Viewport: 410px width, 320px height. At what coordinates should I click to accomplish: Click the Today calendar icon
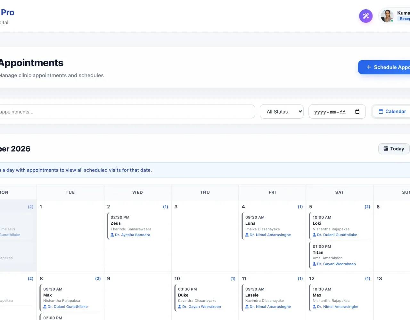pyautogui.click(x=386, y=148)
